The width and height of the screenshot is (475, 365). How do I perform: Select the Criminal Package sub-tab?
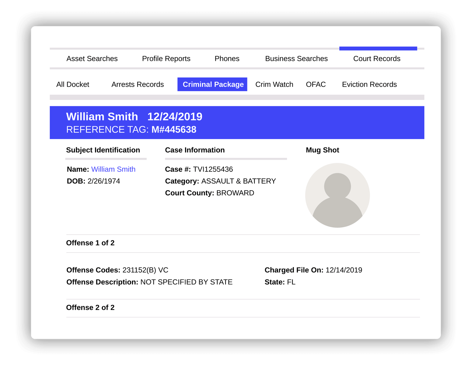click(212, 84)
